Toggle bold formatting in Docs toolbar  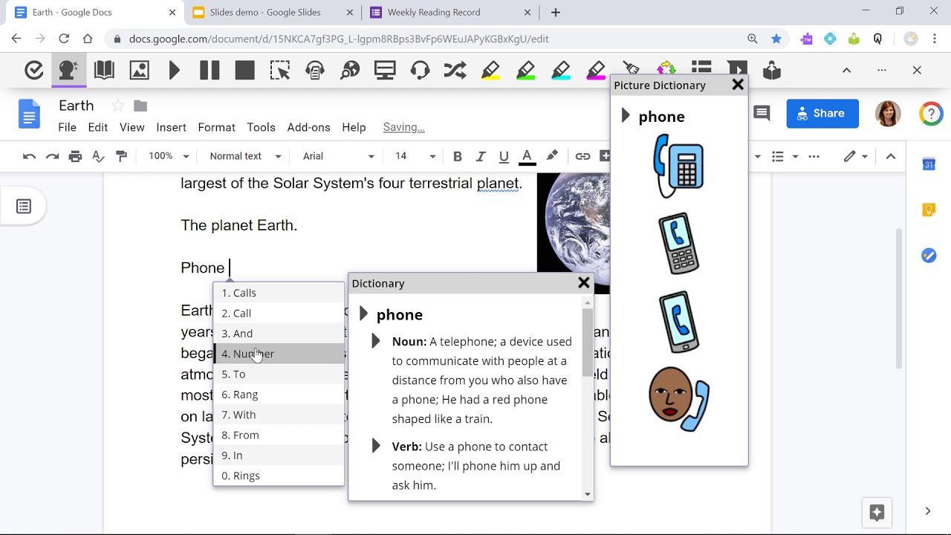pos(458,156)
